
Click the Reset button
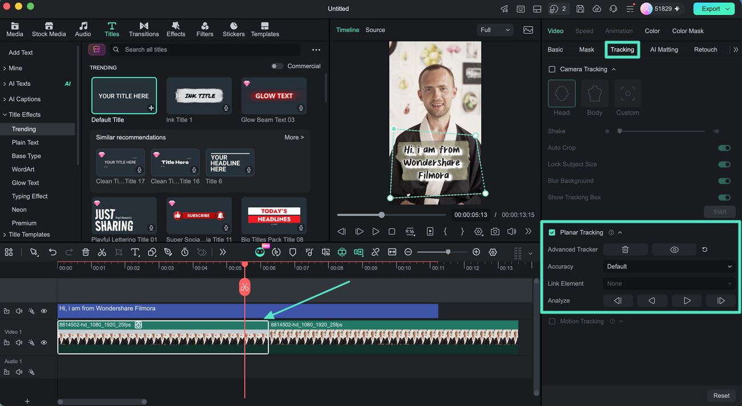click(x=721, y=396)
